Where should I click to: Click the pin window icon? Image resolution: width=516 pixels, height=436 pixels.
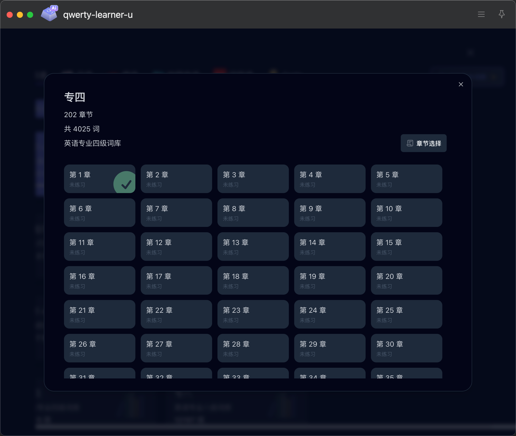point(501,14)
